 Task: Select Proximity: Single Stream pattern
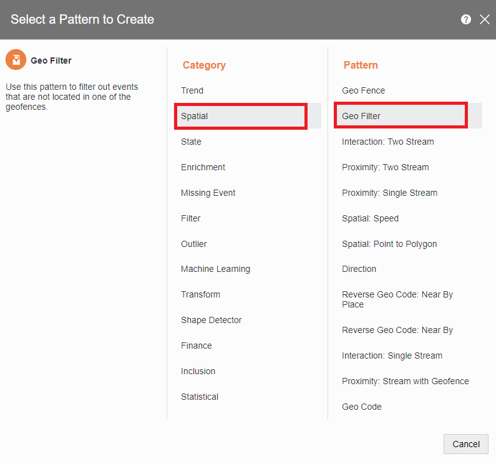click(389, 193)
